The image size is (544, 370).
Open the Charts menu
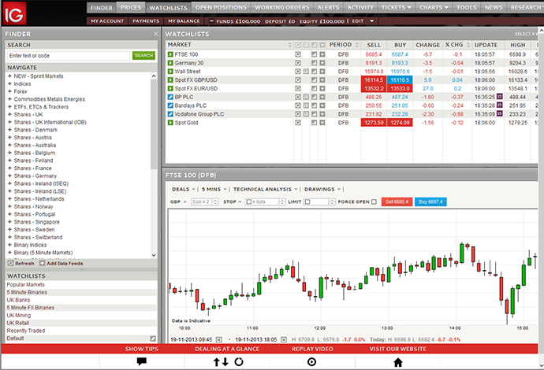[434, 7]
